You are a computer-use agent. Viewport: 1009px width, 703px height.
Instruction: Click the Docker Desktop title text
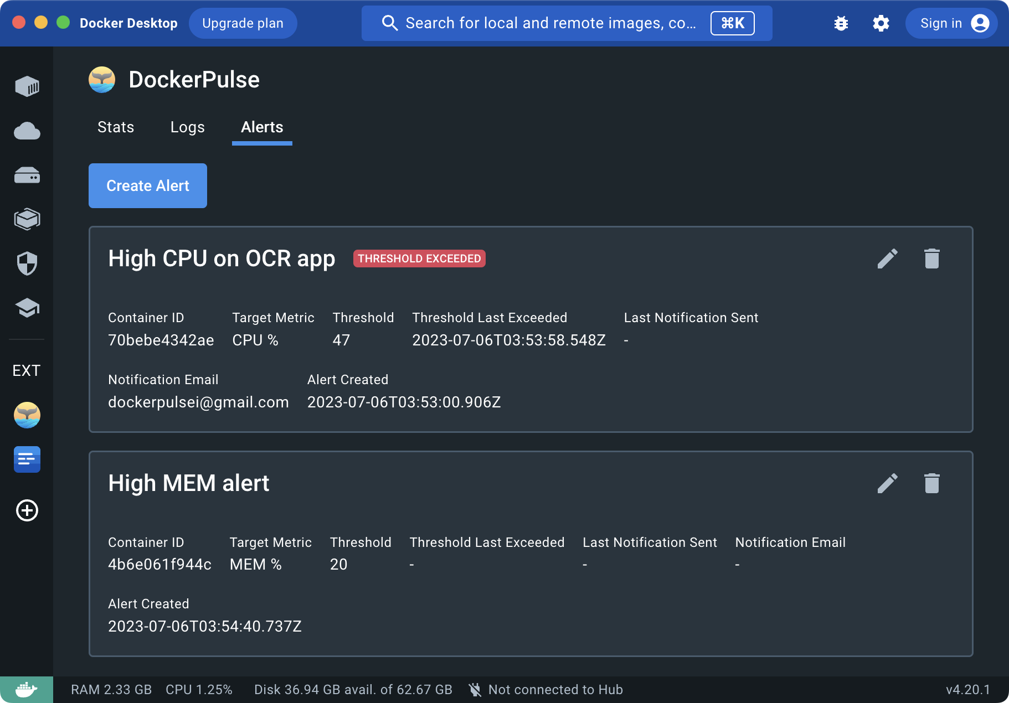(x=128, y=23)
